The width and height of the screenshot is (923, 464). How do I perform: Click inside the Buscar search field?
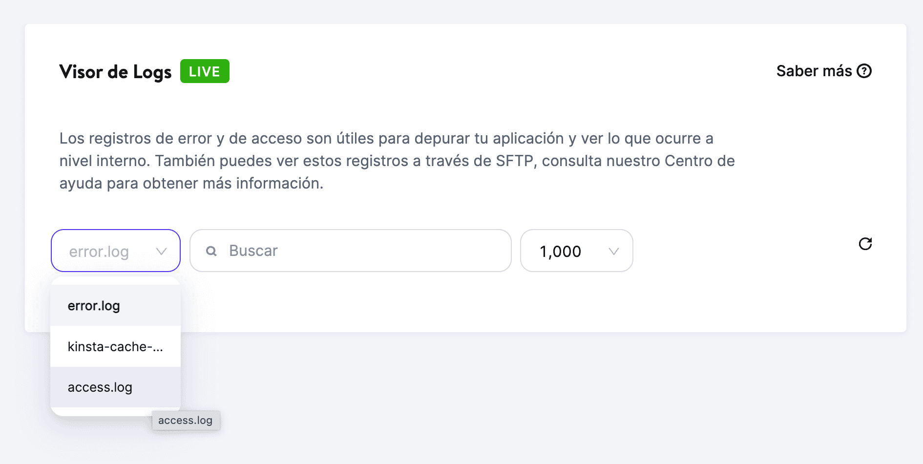[350, 251]
